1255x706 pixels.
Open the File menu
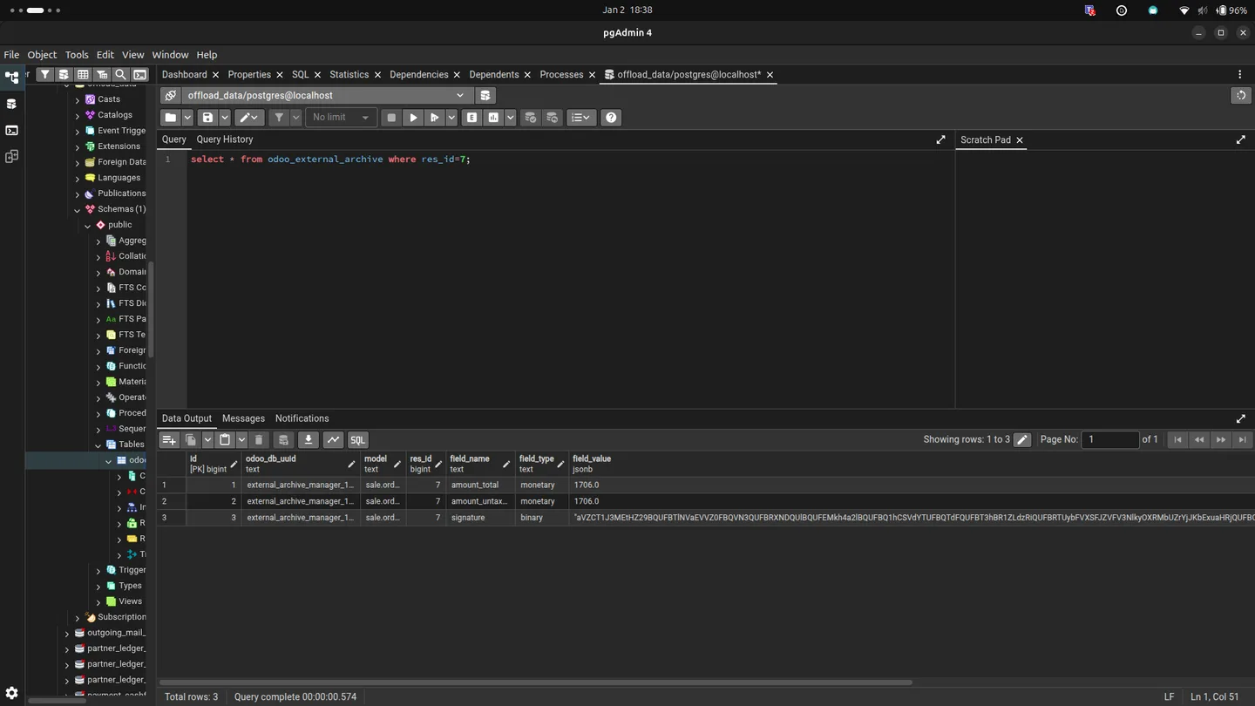coord(11,55)
